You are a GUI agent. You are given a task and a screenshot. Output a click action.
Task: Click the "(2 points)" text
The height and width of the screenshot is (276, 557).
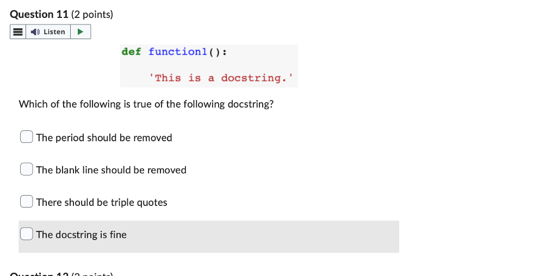[92, 15]
